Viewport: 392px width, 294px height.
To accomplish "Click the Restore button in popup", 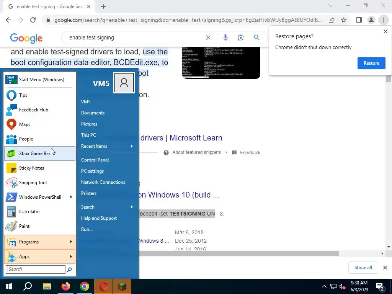I will (371, 63).
